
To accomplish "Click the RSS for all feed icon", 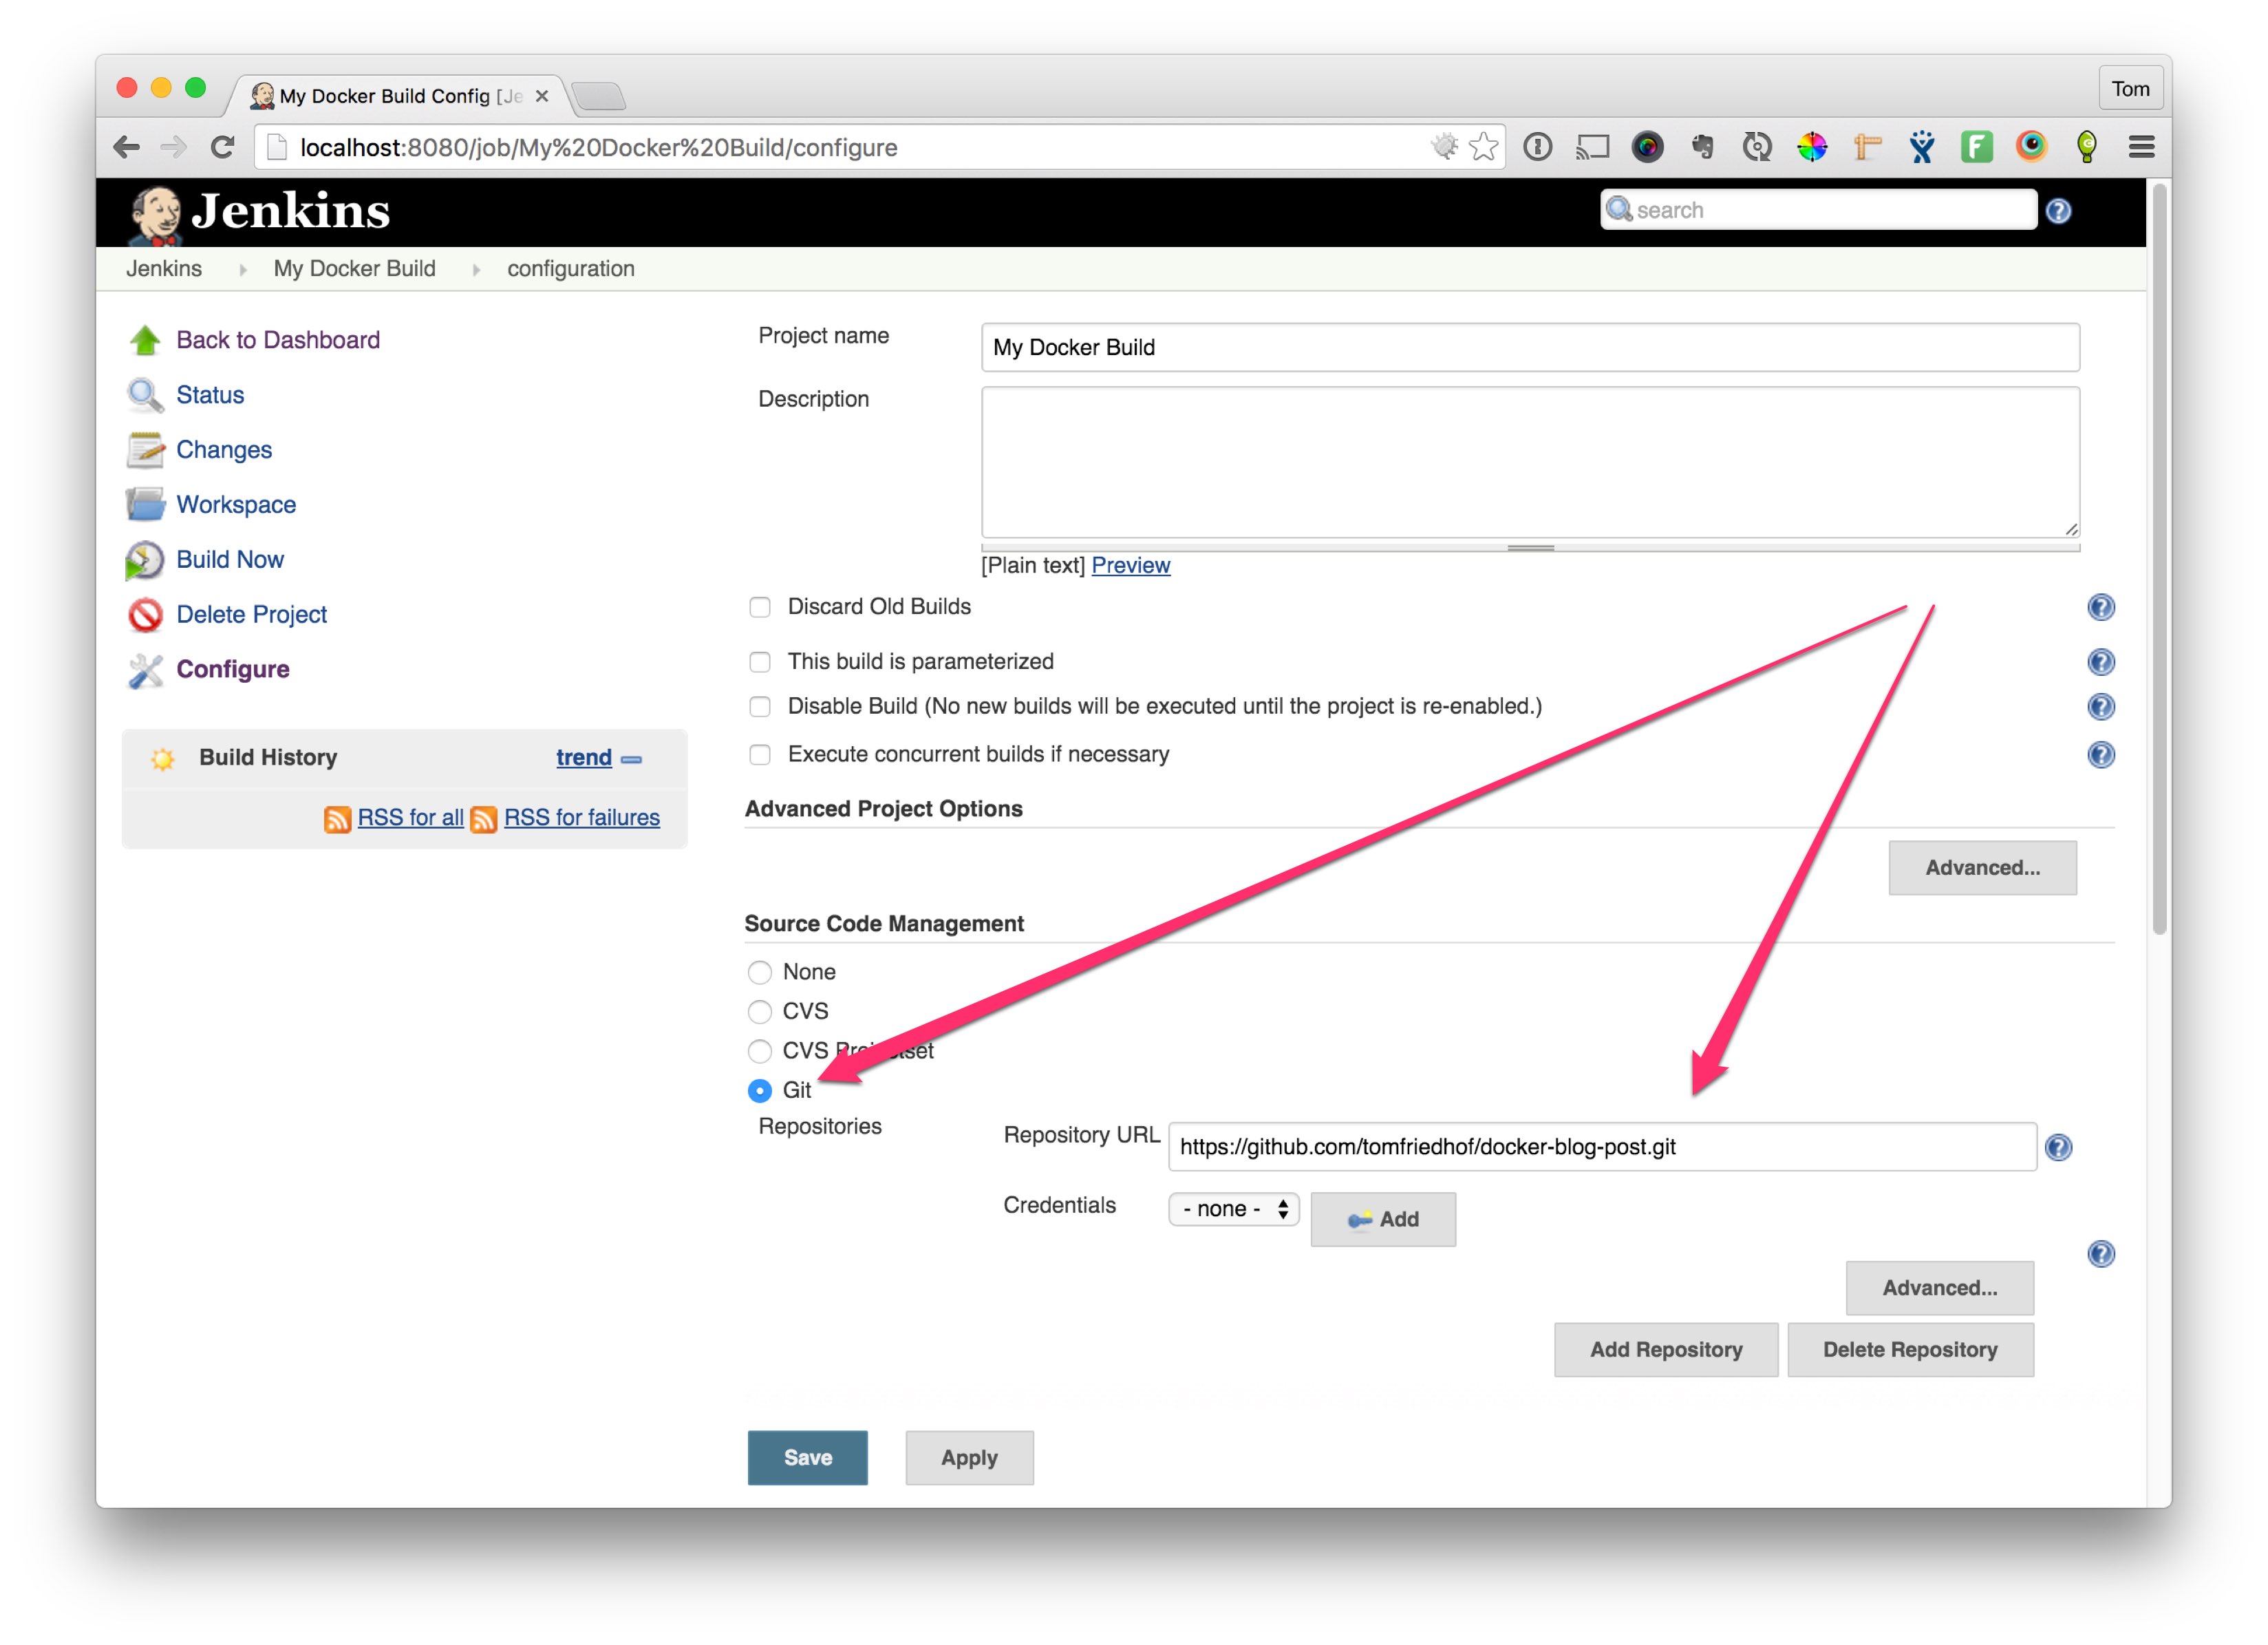I will coord(337,819).
